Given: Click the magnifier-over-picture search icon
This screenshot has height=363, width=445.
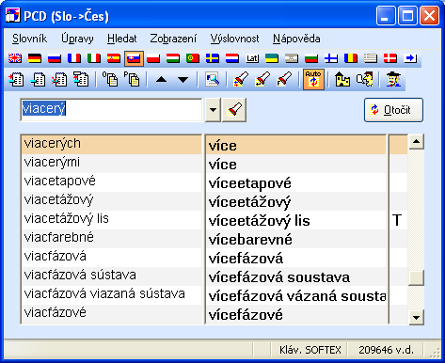Looking at the screenshot, I should click(x=212, y=79).
